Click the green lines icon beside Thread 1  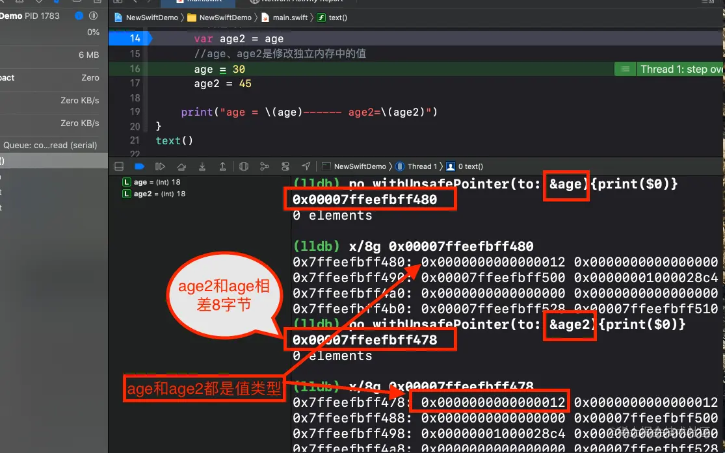coord(625,70)
